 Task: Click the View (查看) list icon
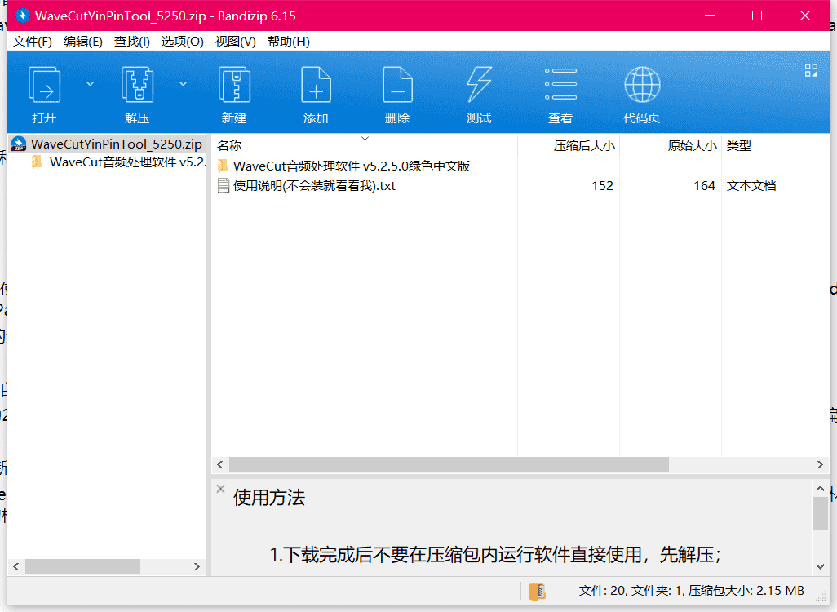click(x=560, y=84)
